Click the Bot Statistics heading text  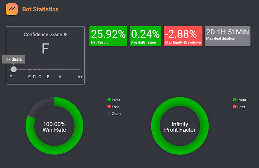[x=40, y=9]
